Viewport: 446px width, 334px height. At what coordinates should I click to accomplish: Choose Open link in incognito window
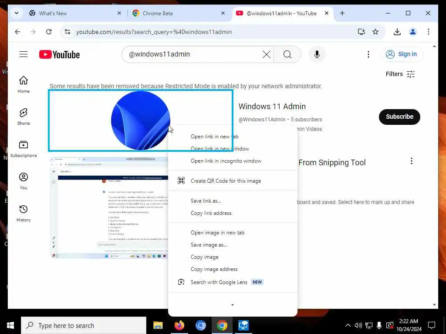(x=233, y=161)
